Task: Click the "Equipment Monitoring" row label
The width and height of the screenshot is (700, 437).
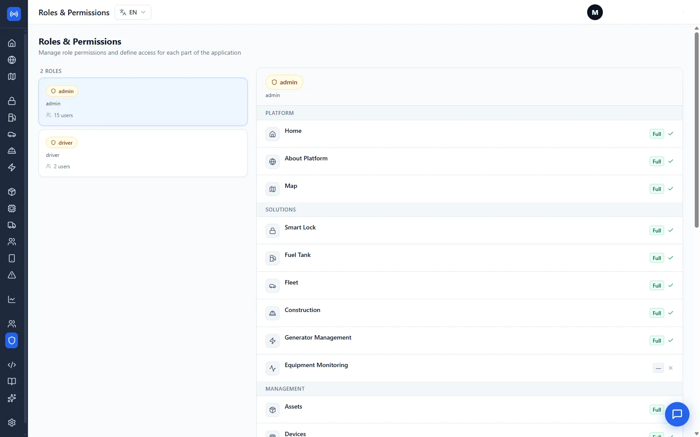Action: [x=316, y=365]
